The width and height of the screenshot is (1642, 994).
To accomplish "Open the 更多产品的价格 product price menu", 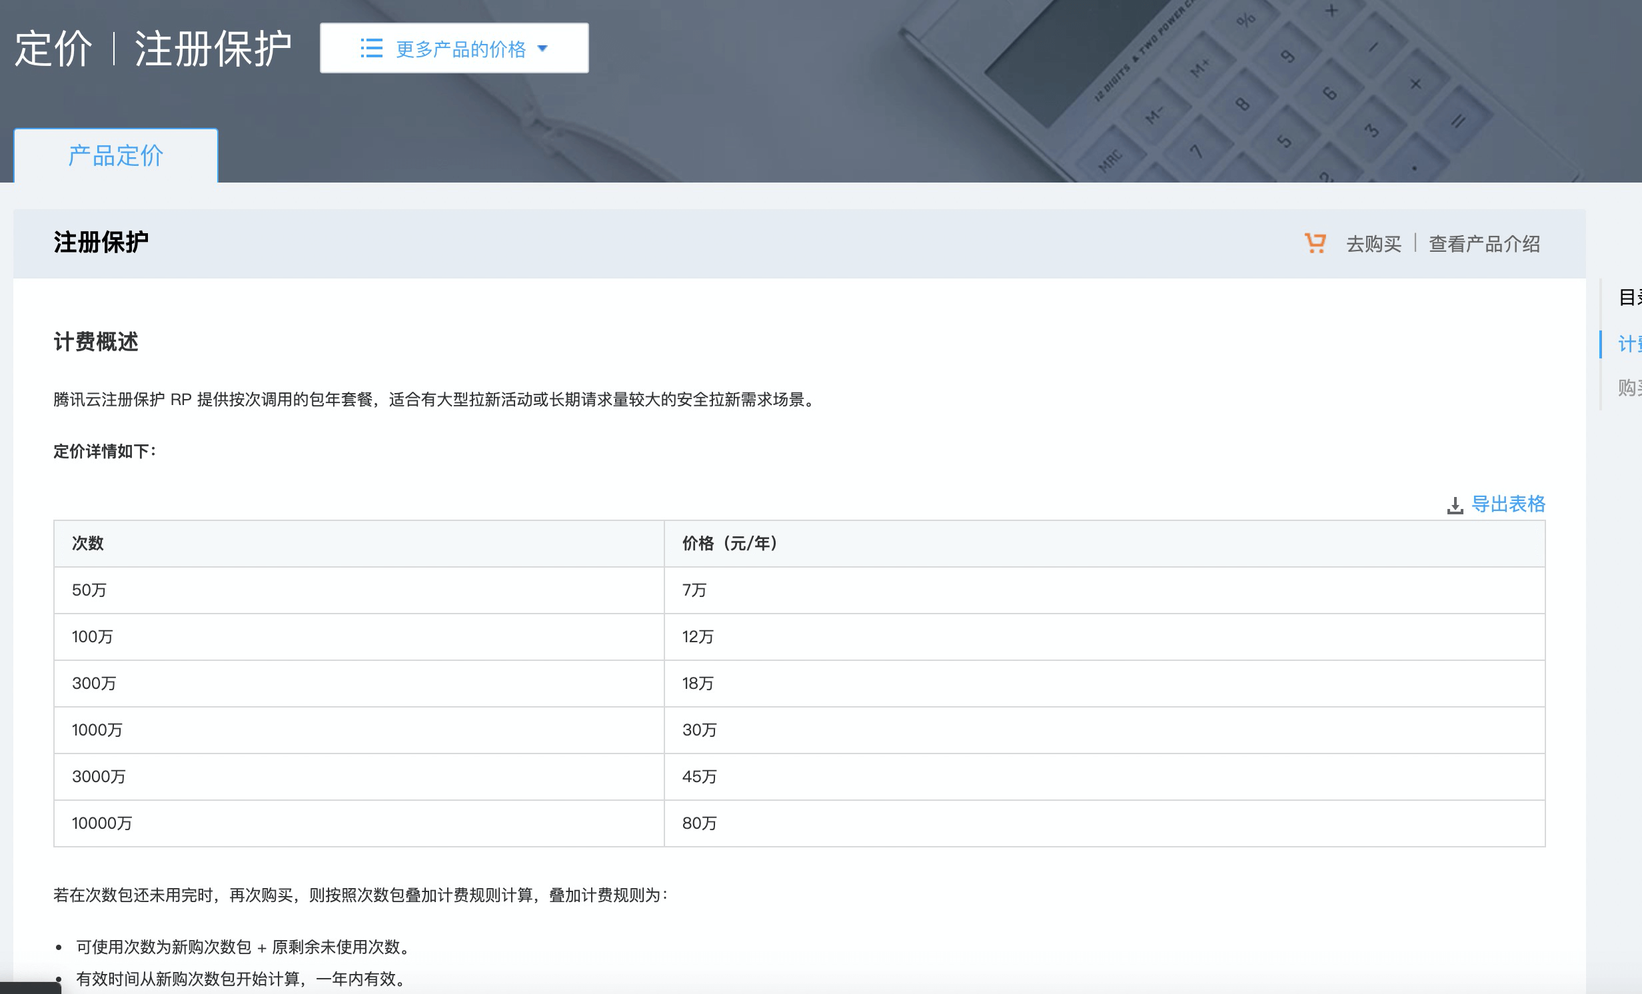I will pos(460,48).
